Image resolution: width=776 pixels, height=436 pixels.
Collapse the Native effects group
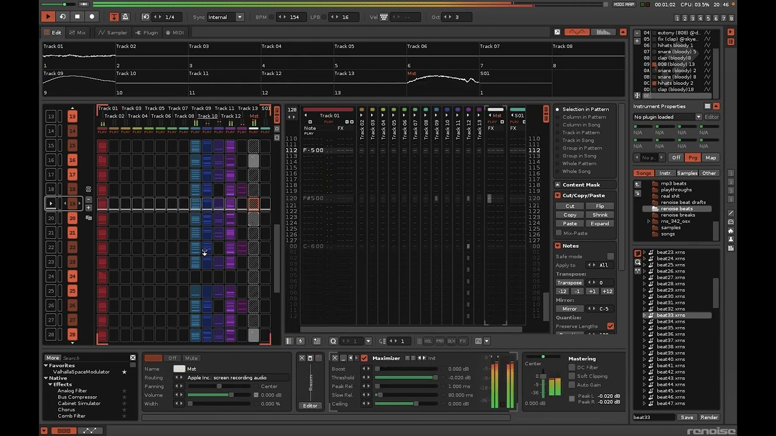[45, 378]
